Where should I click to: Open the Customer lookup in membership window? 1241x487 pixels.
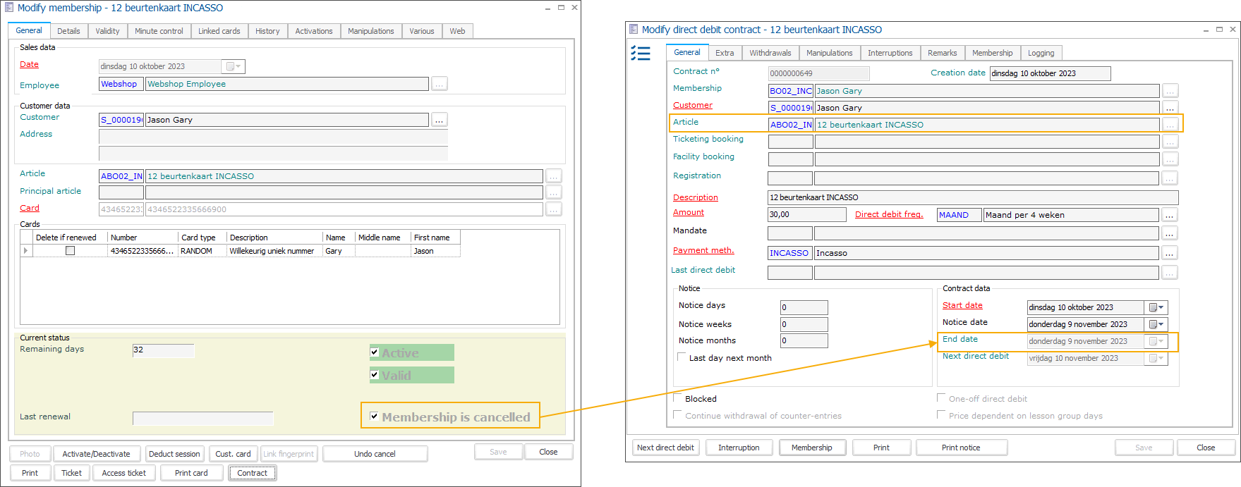click(x=439, y=121)
